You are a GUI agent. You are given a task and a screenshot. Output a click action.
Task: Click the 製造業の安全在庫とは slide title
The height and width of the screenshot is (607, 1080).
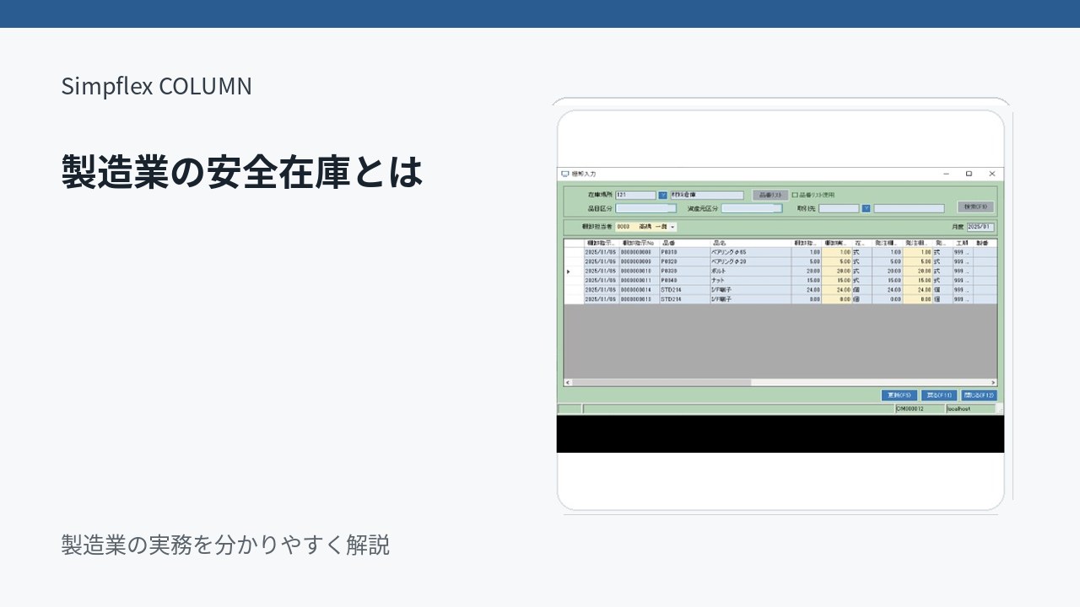[242, 172]
